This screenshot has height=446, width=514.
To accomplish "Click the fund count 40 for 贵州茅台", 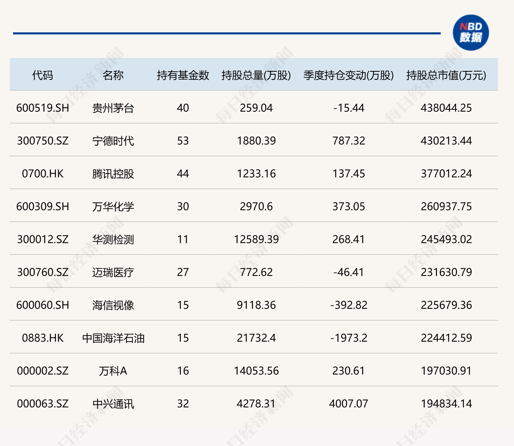I will pyautogui.click(x=183, y=108).
